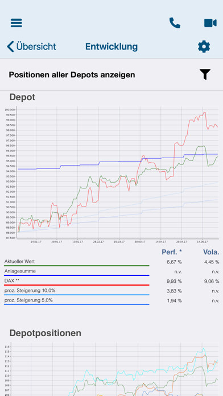This screenshot has width=223, height=396.
Task: Tap the red DAX peak in Depot chart
Action: coord(204,113)
